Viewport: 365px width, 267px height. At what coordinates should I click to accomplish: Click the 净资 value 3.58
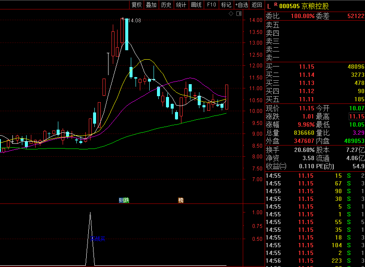click(x=308, y=158)
